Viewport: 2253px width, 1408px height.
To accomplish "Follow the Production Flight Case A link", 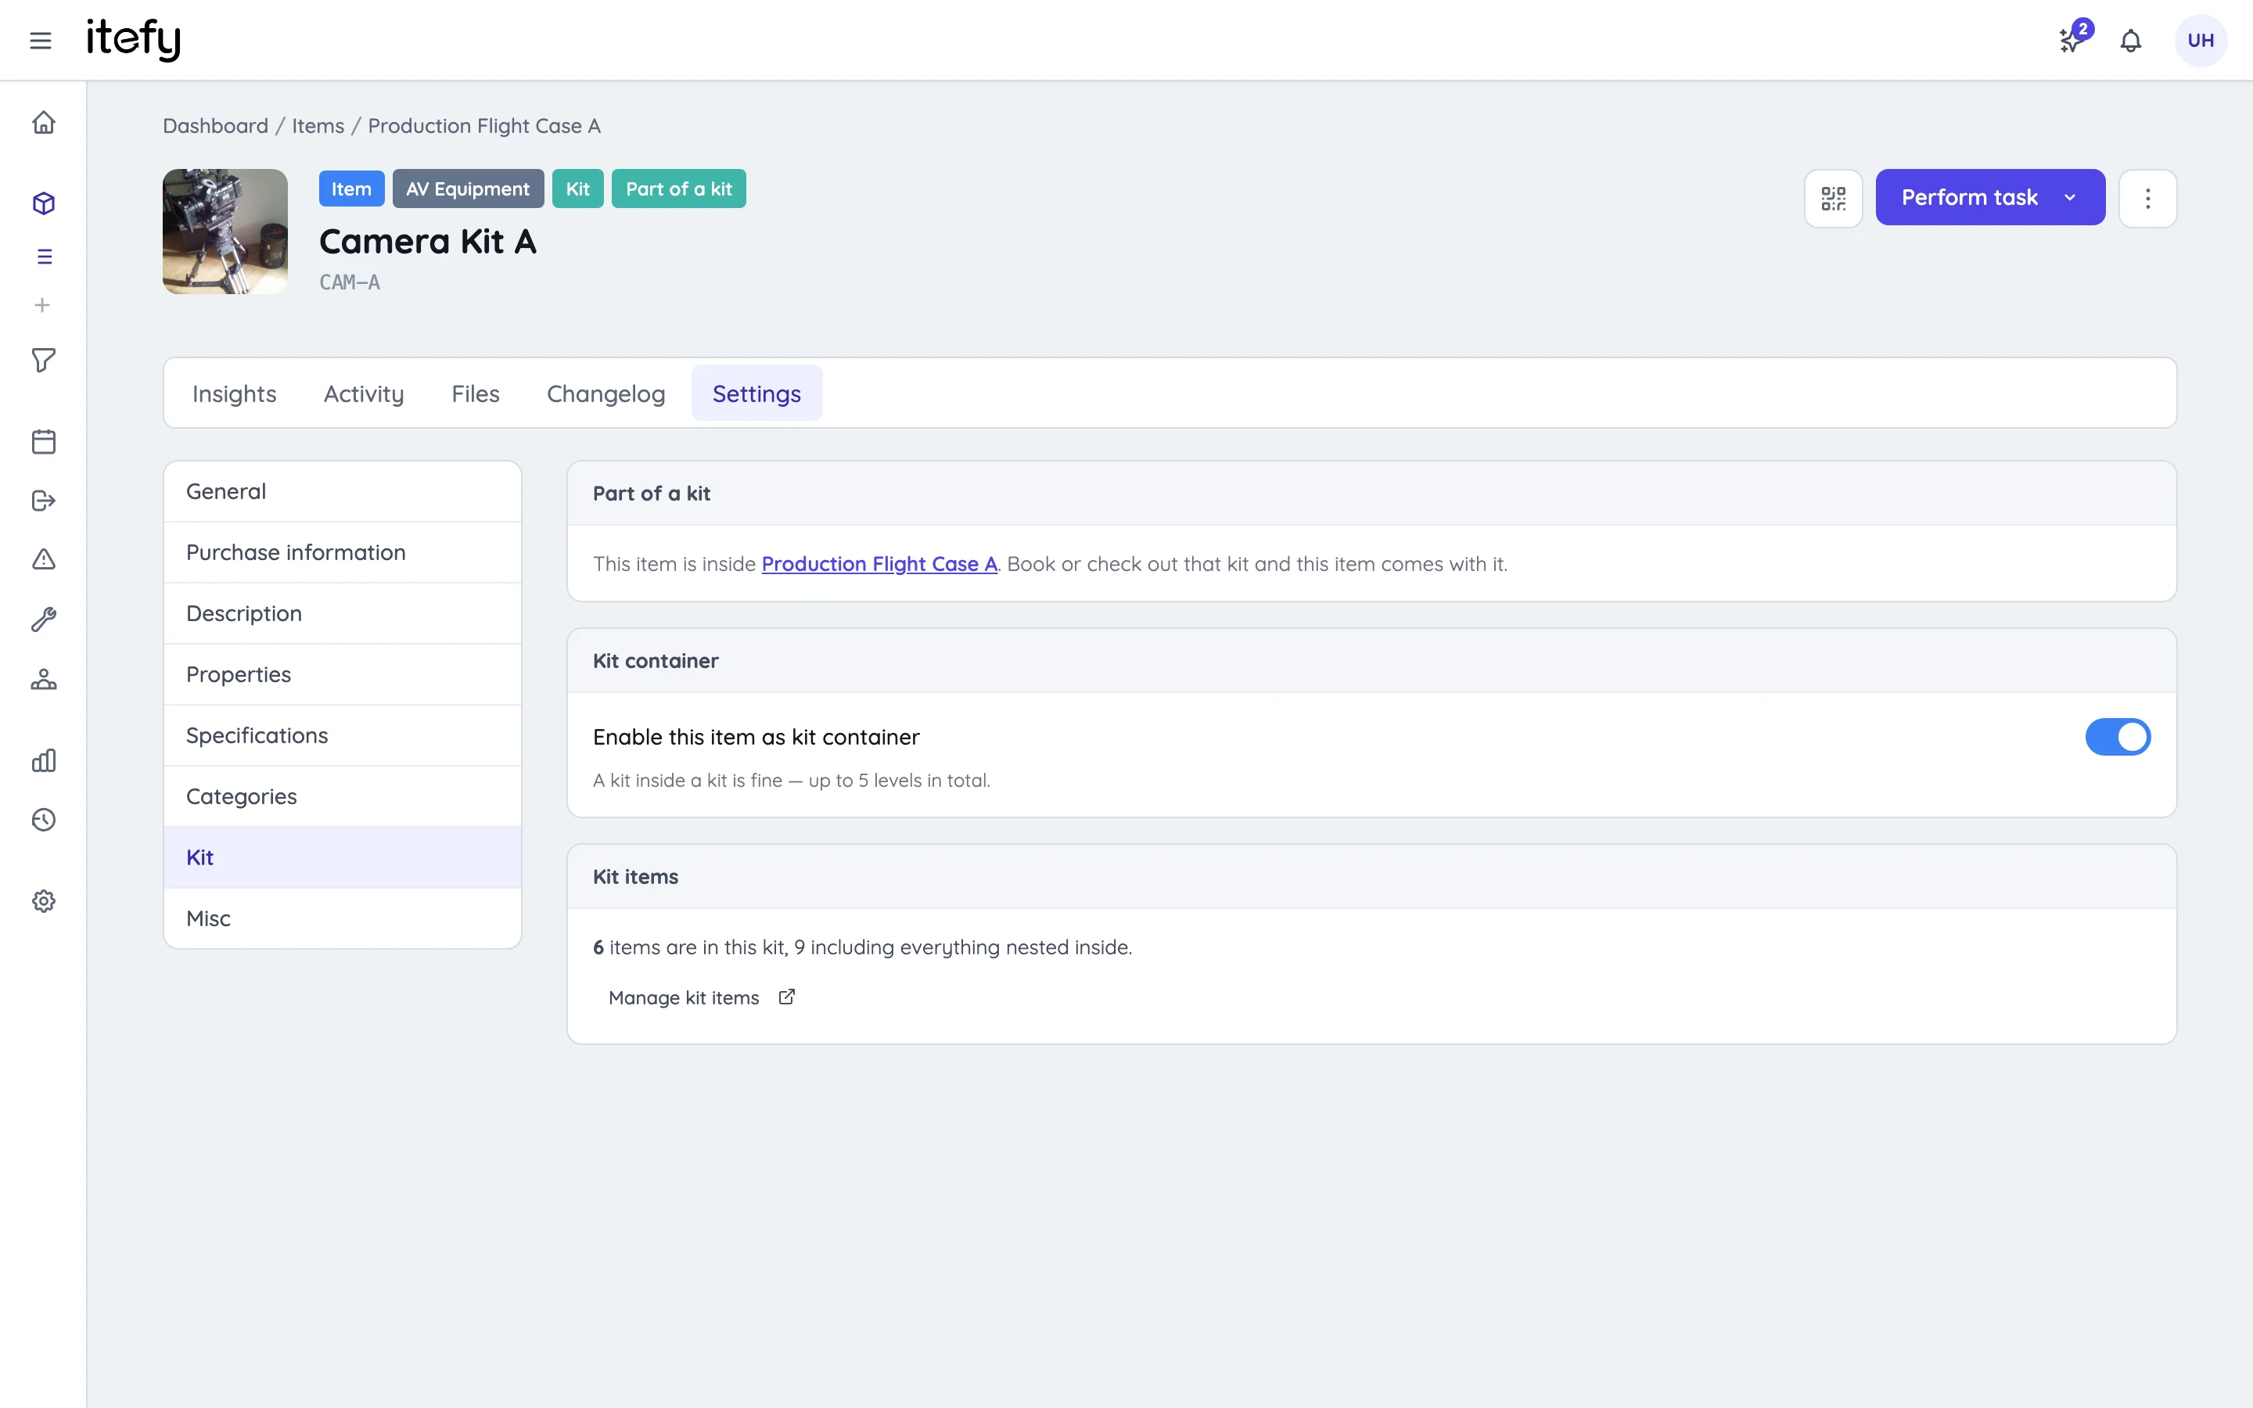I will [879, 564].
